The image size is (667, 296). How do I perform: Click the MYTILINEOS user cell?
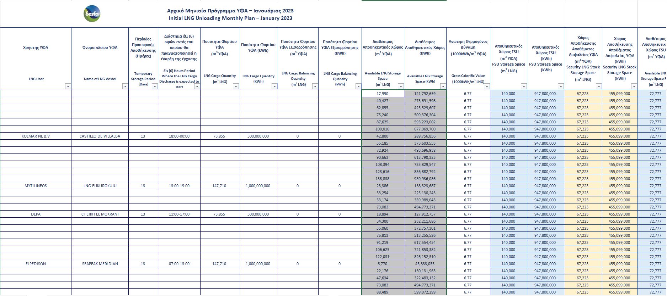click(x=36, y=186)
